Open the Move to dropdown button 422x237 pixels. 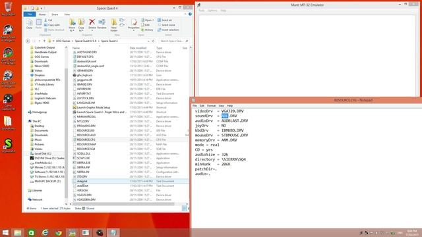pyautogui.click(x=72, y=25)
